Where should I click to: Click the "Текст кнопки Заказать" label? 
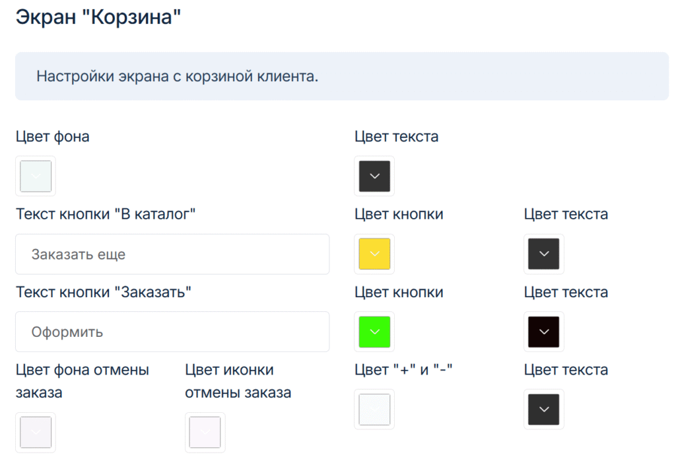point(103,292)
